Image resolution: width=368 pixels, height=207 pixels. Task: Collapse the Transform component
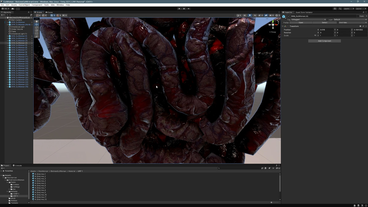pyautogui.click(x=283, y=26)
